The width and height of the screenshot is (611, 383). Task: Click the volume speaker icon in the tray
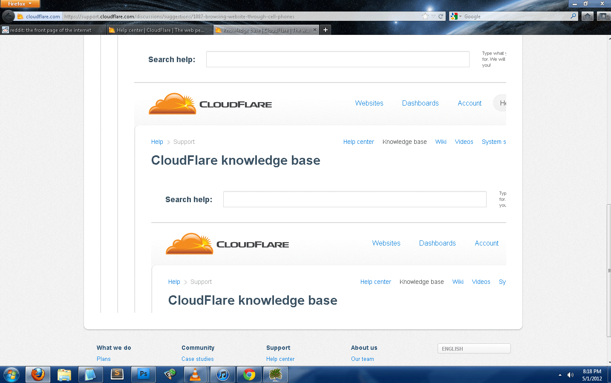click(571, 375)
